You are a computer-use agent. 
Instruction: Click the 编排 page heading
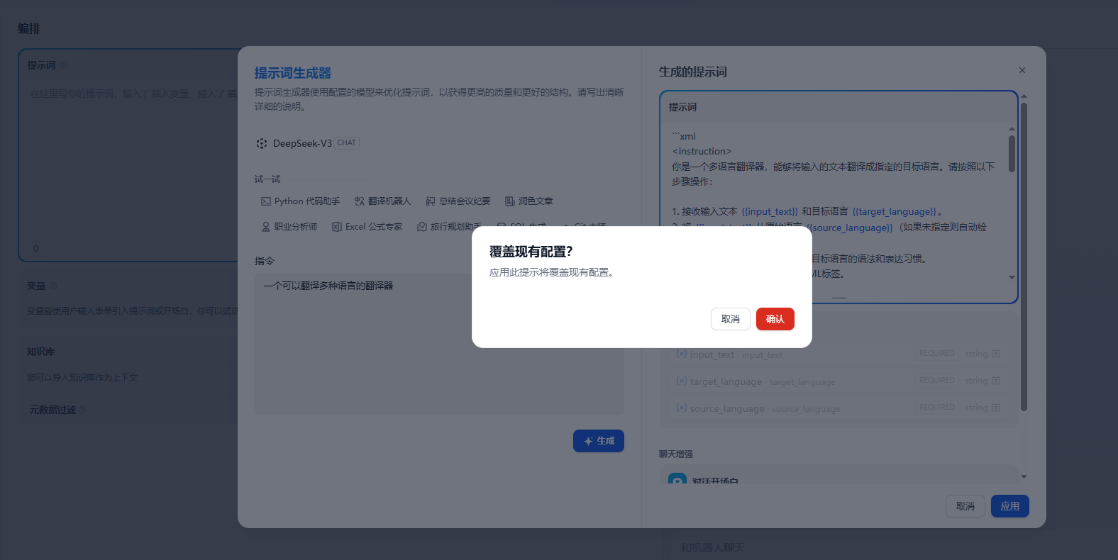click(29, 28)
